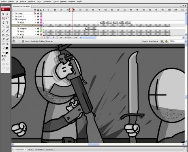Select the Rectangle tool
Viewport: 188px width, 152px height.
[x=7, y=27]
